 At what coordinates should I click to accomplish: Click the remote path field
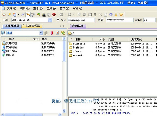(x=112, y=33)
